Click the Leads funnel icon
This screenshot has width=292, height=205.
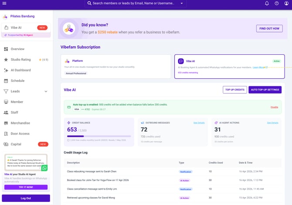coord(6,91)
